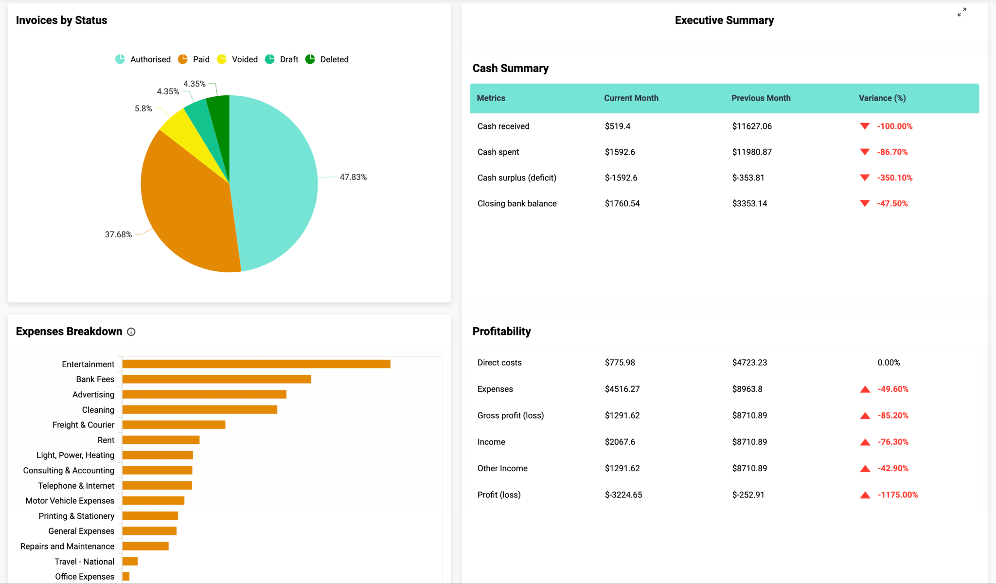
Task: Click the 47.83% label on the pie chart
Action: (x=354, y=177)
